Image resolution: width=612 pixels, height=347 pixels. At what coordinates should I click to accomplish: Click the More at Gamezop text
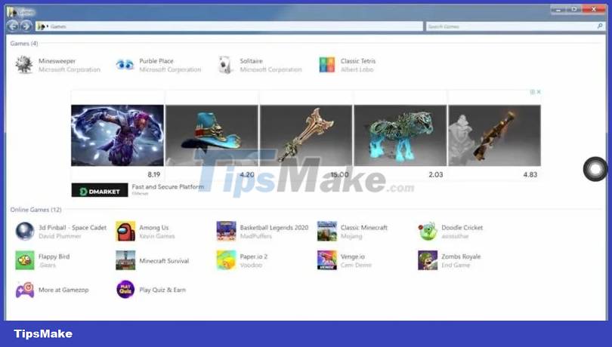63,290
